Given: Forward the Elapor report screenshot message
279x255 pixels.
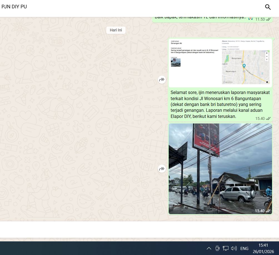Looking at the screenshot, I should point(162,80).
